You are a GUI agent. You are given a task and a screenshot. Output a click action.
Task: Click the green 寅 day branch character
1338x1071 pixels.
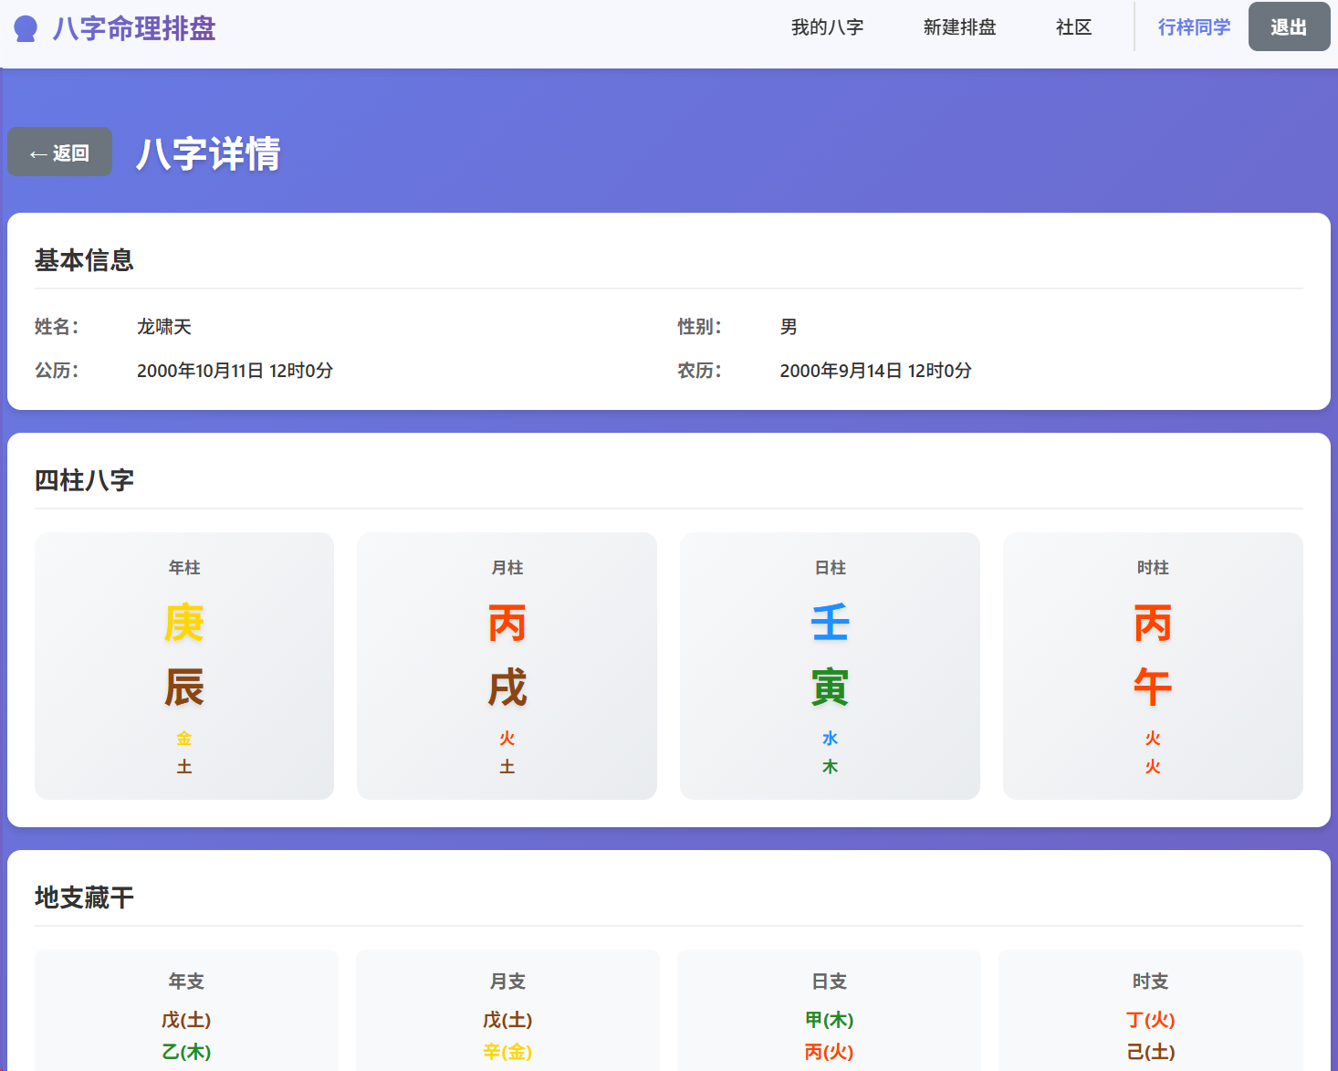tap(830, 688)
